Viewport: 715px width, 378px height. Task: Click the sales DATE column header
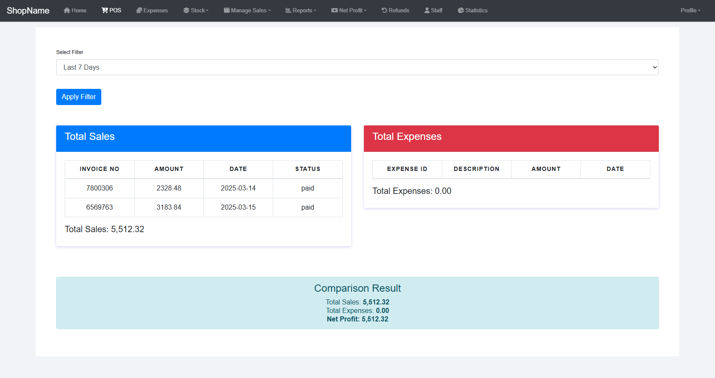pos(238,169)
